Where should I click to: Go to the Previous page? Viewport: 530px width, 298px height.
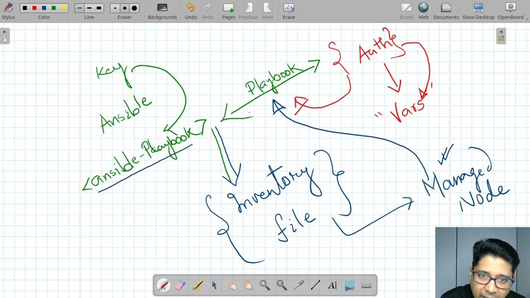[248, 11]
